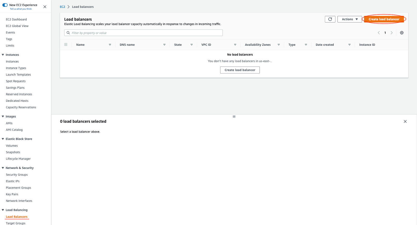The width and height of the screenshot is (417, 225).
Task: Refresh the load balancers list
Action: (x=330, y=19)
